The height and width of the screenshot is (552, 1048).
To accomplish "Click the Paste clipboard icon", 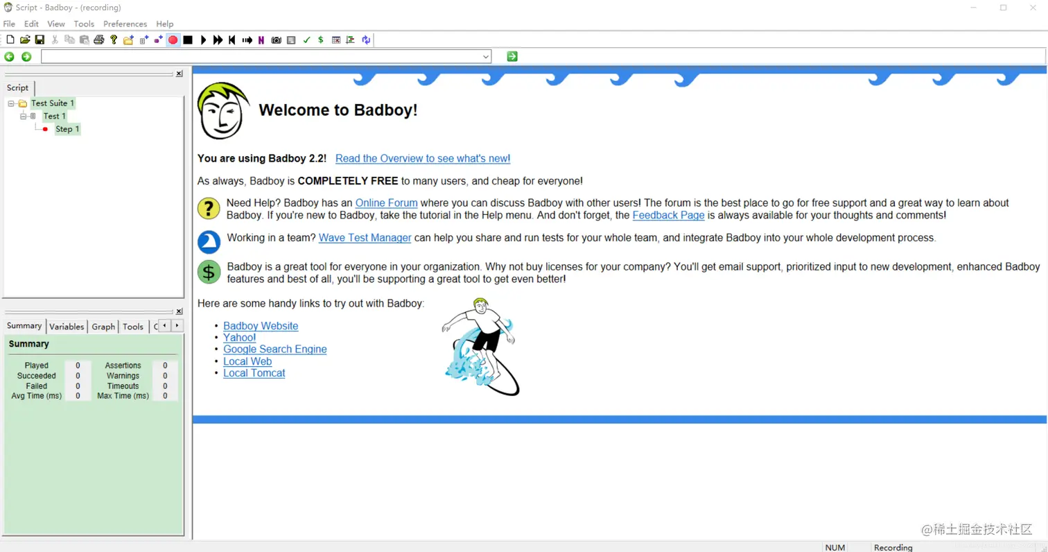I will click(84, 40).
